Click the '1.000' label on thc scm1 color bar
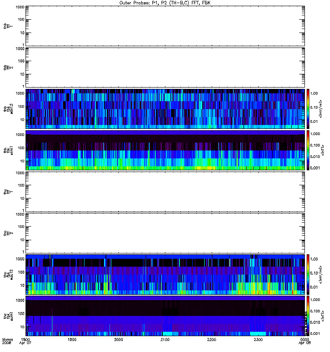 (x=315, y=300)
